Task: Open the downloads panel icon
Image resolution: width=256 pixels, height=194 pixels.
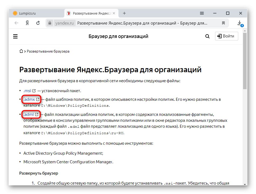Action: coord(239,23)
